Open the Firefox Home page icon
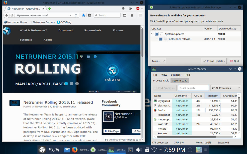This screenshot has height=154, width=247. coord(132,15)
